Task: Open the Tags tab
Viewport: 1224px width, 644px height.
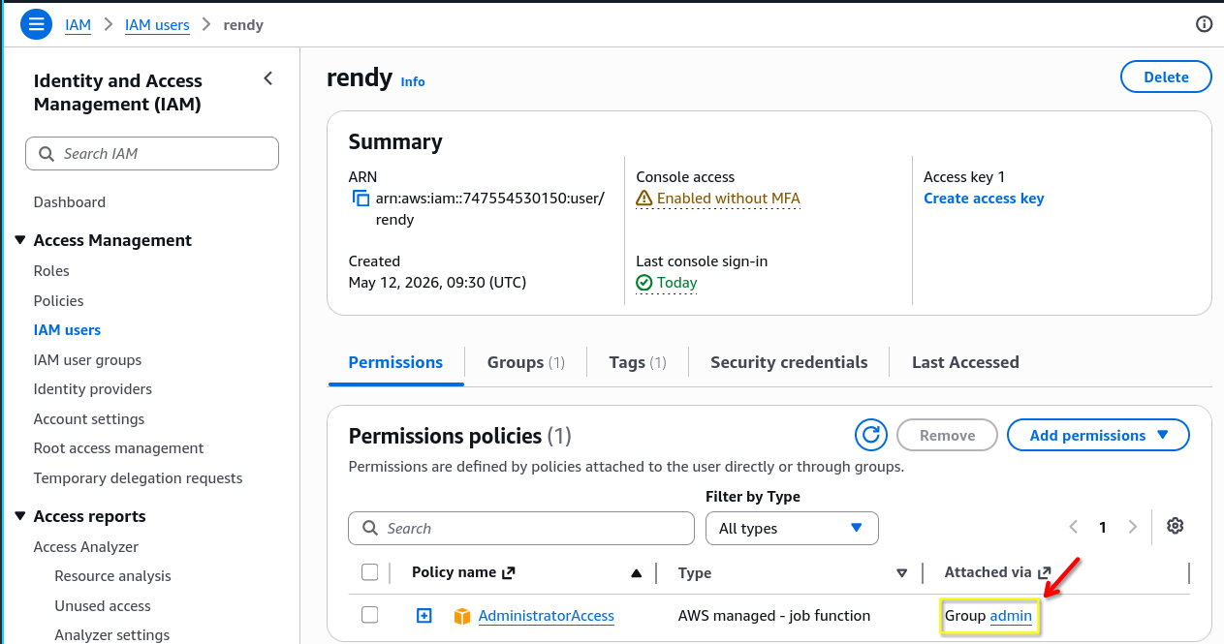Action: point(638,362)
